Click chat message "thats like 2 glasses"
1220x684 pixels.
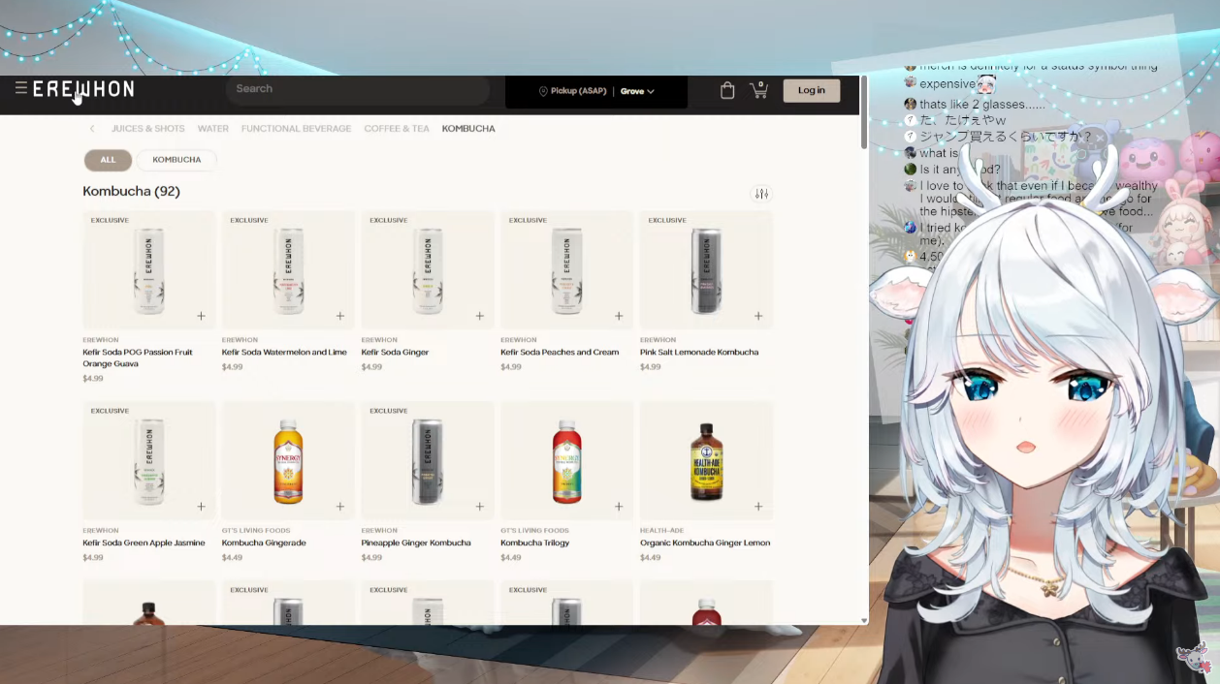pos(982,104)
